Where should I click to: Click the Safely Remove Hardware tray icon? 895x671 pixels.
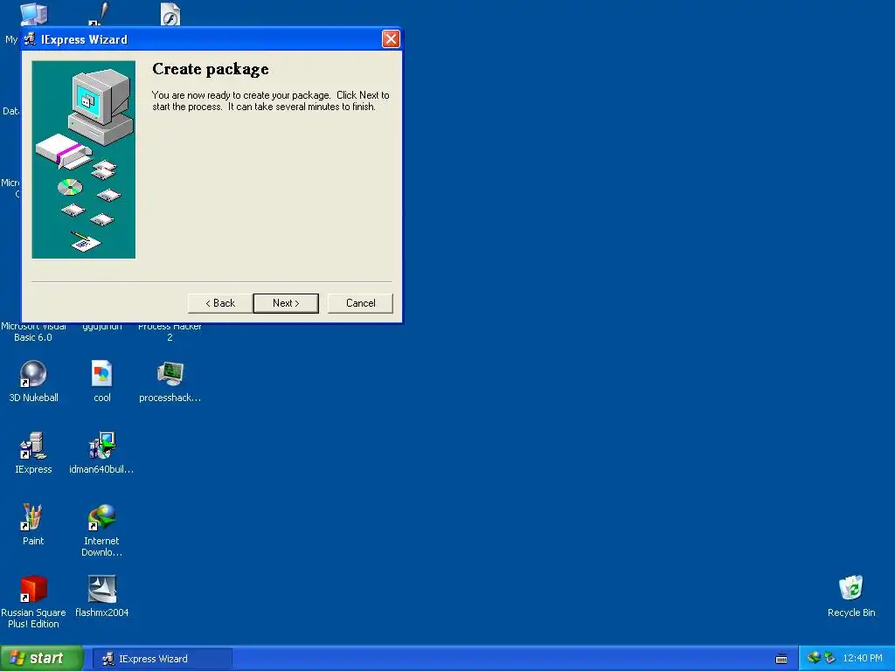pyautogui.click(x=830, y=658)
